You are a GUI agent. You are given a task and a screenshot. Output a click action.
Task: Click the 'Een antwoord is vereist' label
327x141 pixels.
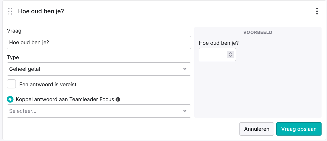click(48, 85)
